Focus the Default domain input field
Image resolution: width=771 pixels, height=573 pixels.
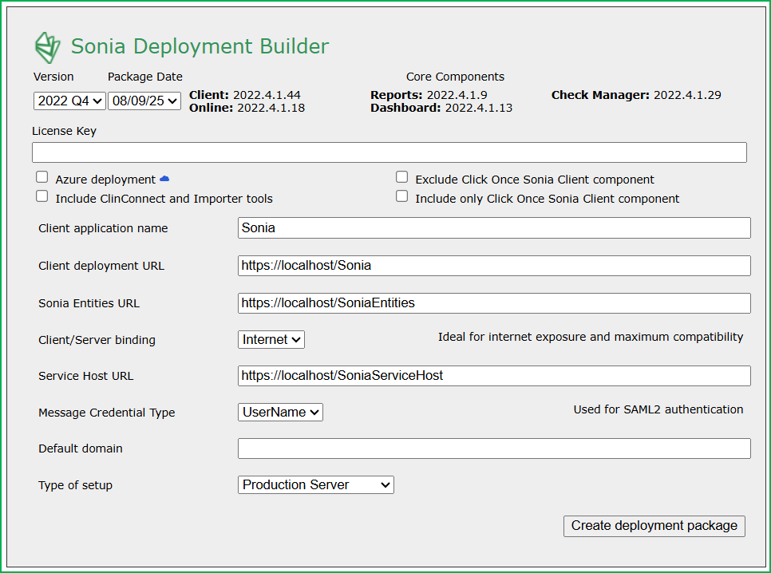[x=494, y=449]
